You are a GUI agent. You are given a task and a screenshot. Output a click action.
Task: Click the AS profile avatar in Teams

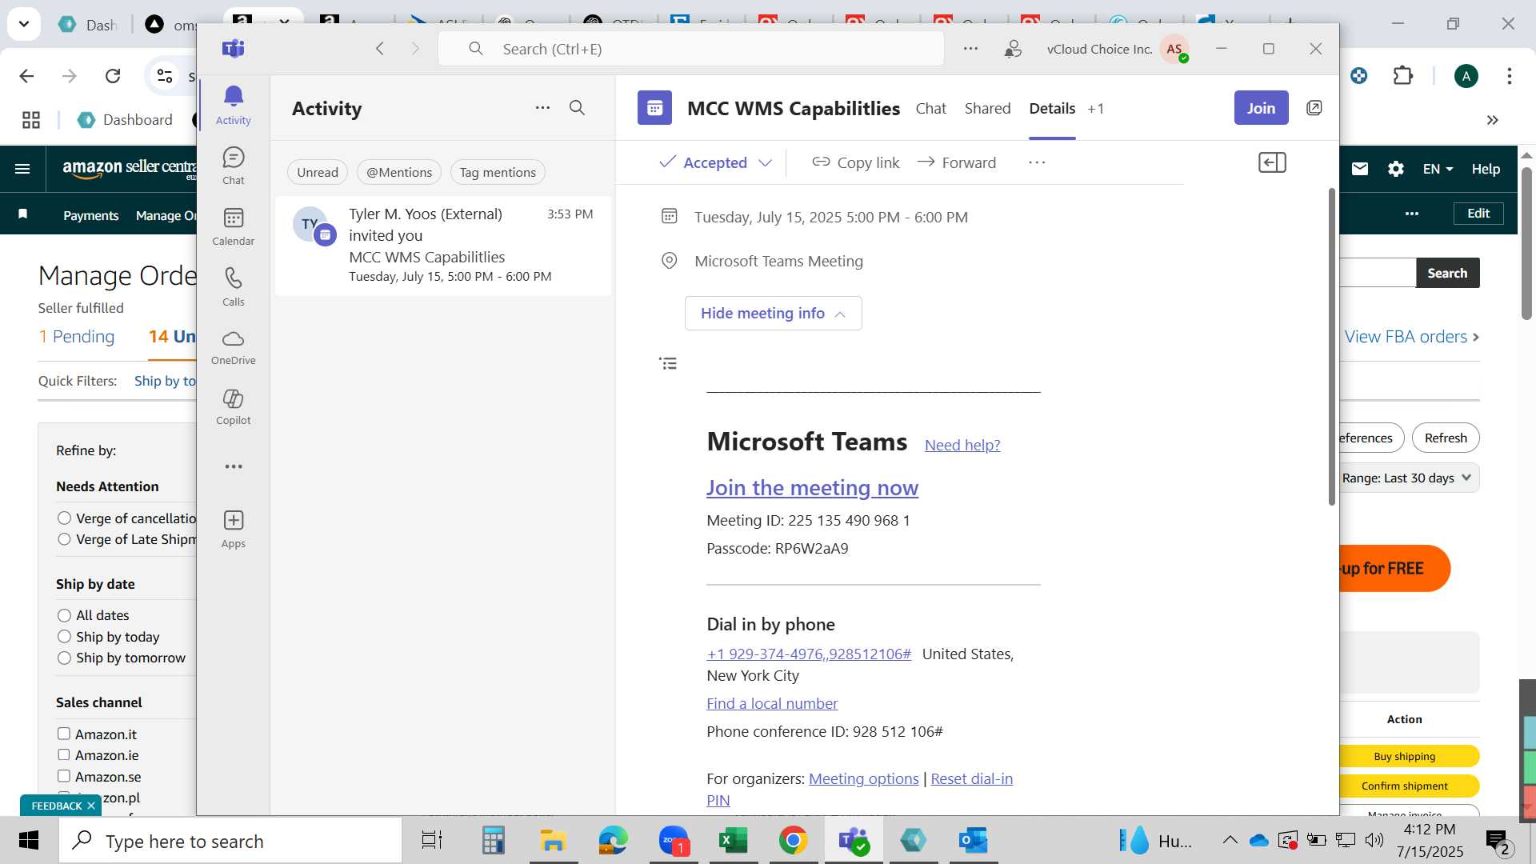click(x=1174, y=49)
